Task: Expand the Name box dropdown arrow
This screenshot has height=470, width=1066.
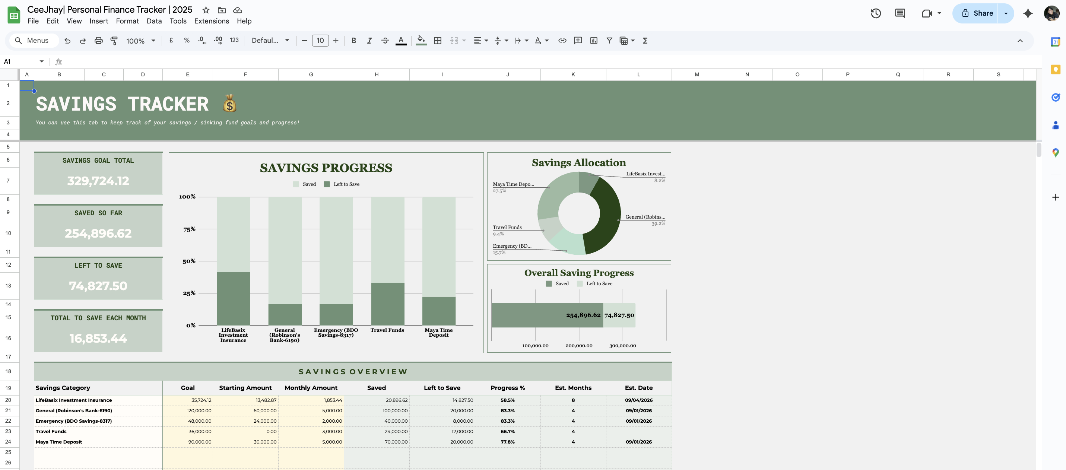Action: point(41,62)
